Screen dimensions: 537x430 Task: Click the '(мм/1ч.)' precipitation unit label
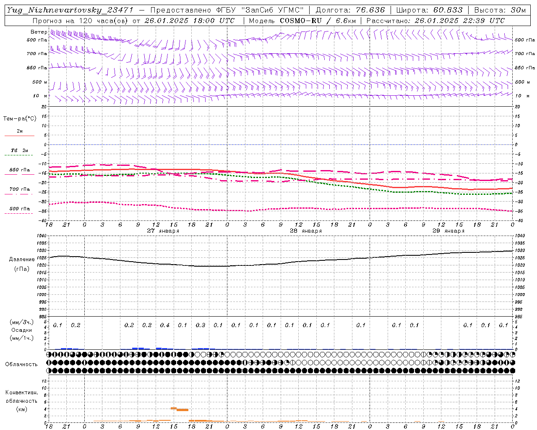[x=22, y=338]
